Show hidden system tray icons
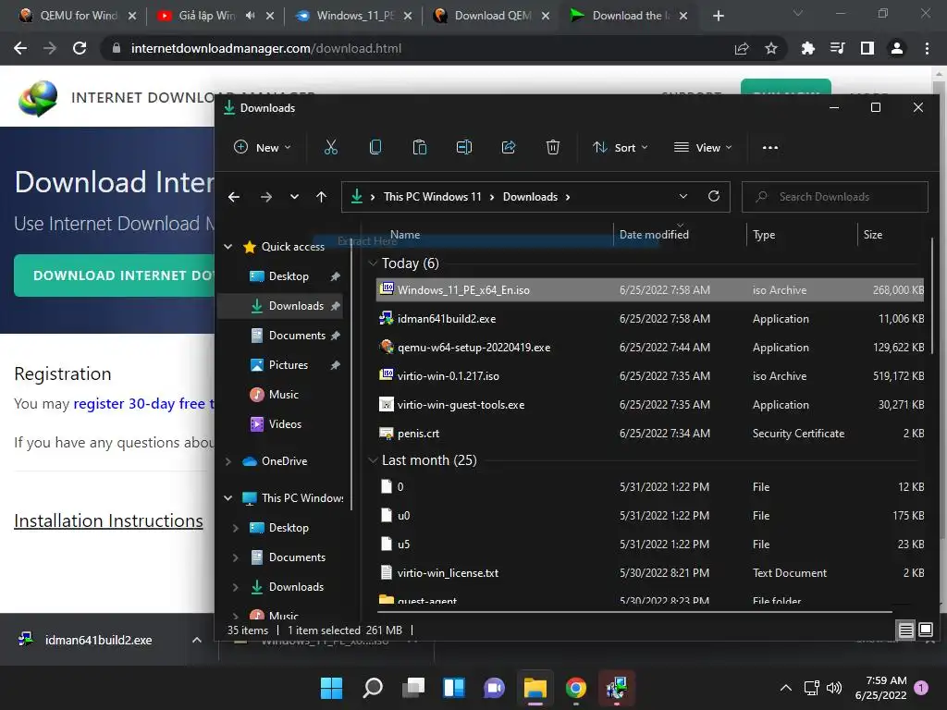Viewport: 947px width, 710px height. tap(785, 688)
